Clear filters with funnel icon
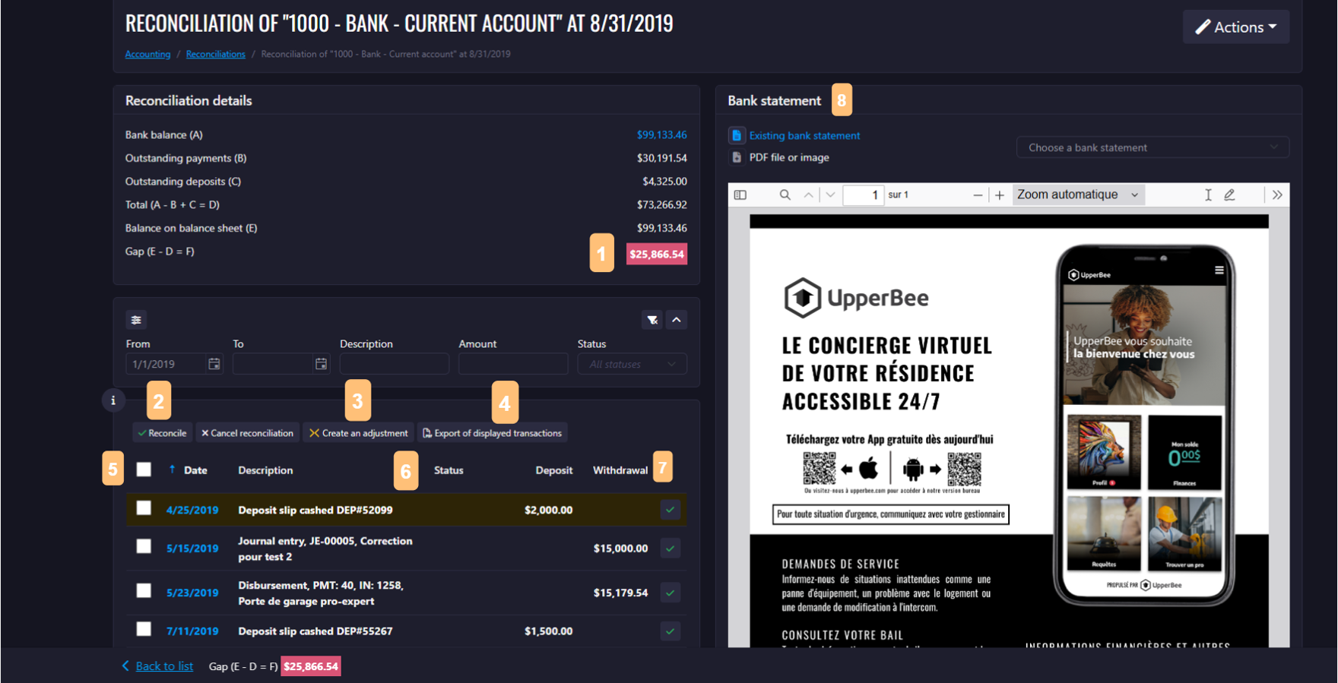1338x683 pixels. [652, 320]
